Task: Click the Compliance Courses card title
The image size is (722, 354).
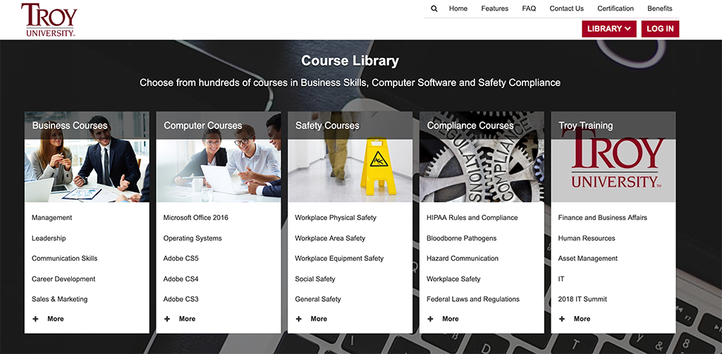Action: pos(470,126)
